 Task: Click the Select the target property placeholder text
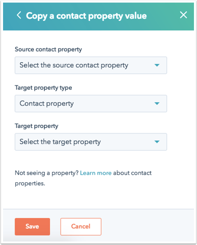(60, 142)
